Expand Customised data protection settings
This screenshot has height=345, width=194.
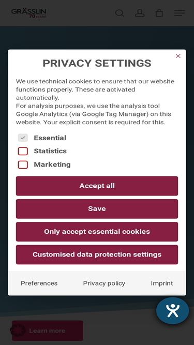click(x=97, y=254)
